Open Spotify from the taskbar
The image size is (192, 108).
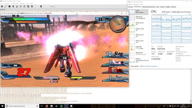(61, 106)
